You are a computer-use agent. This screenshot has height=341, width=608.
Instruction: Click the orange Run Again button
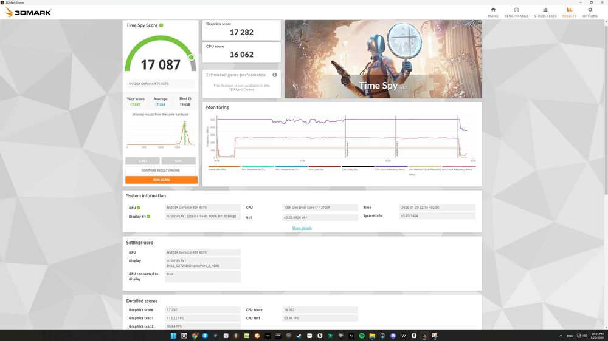[161, 180]
